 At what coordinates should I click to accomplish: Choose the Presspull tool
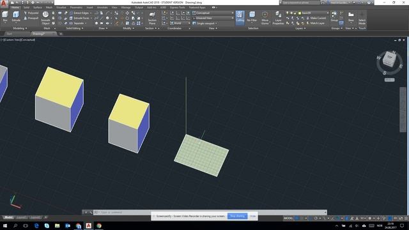(x=31, y=19)
